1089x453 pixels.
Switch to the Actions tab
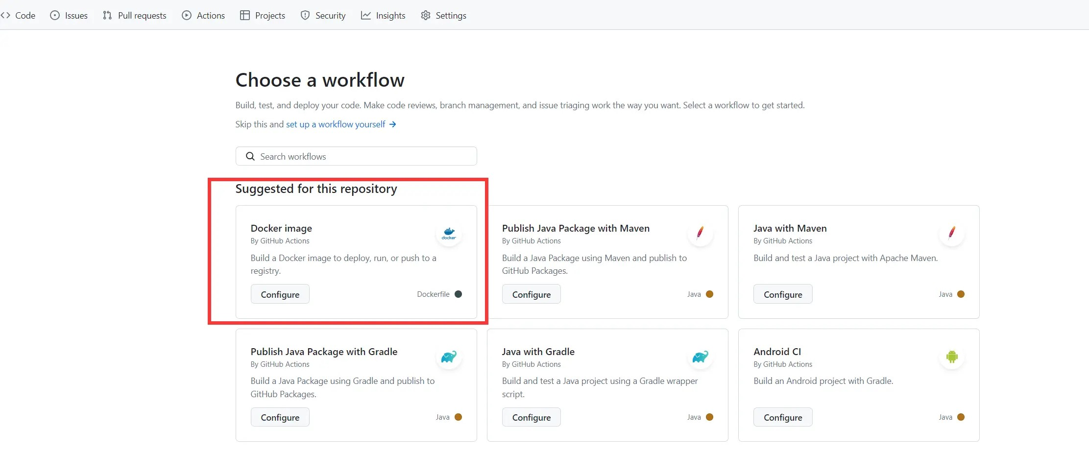[x=203, y=15]
